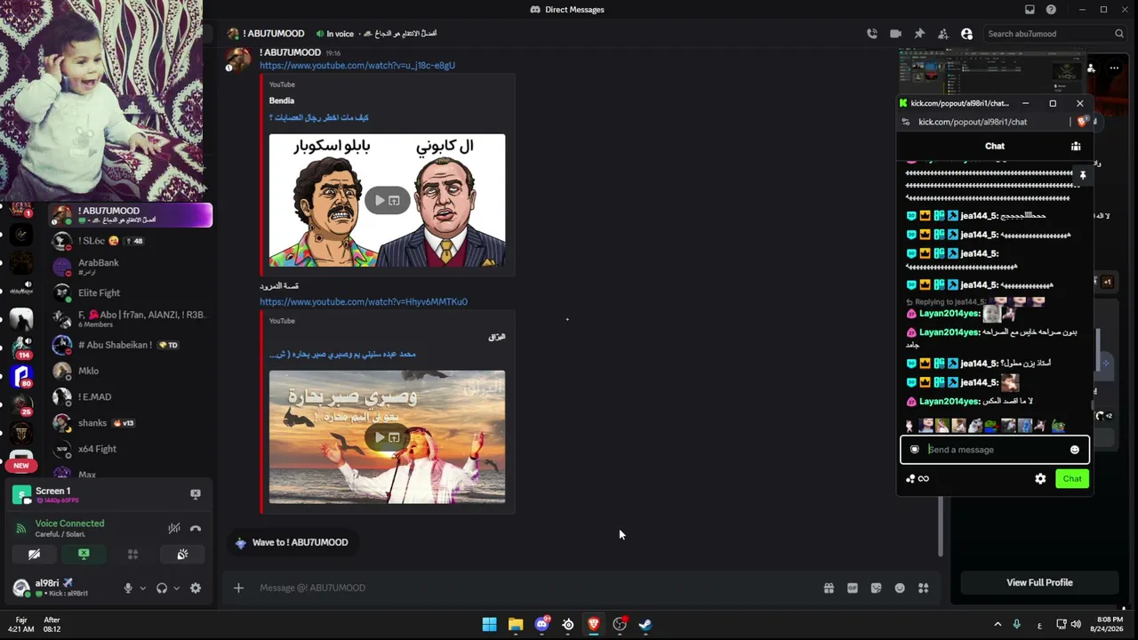Open the soundboard in voice panel
Screen dimensions: 1138x640
point(182,554)
